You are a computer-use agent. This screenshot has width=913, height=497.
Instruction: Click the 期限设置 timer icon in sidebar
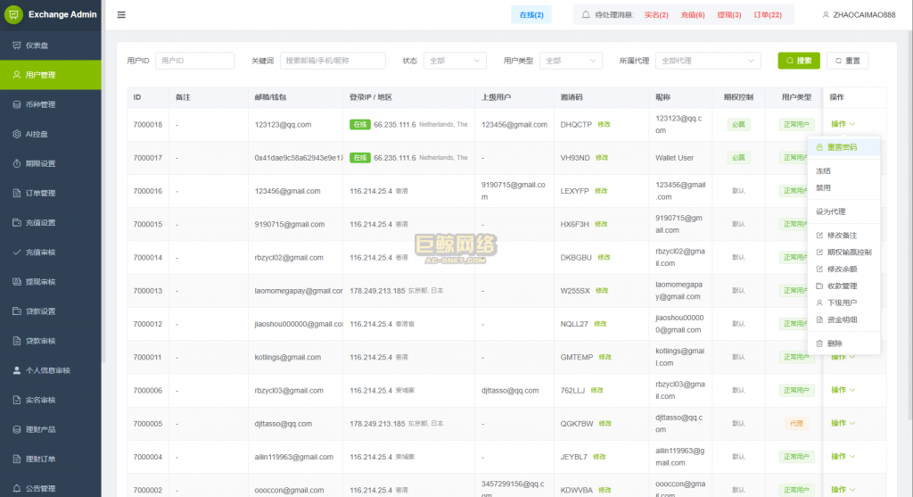tap(16, 163)
